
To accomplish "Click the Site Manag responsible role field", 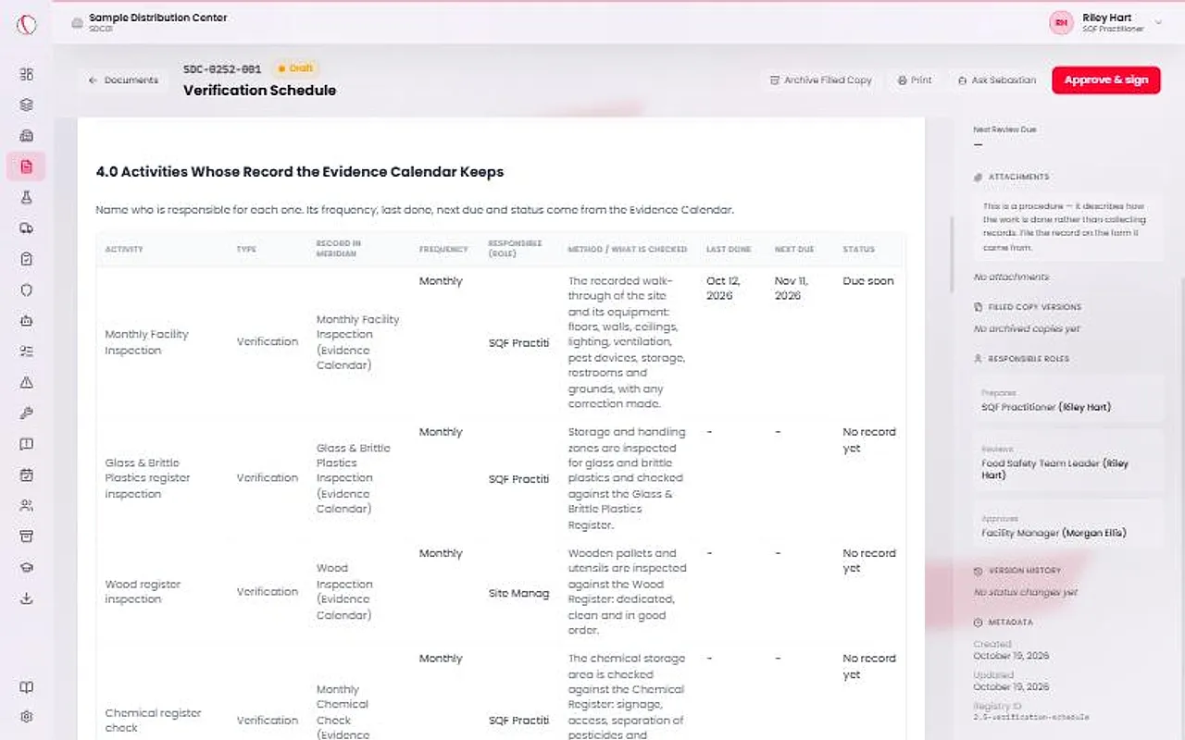I will pos(518,593).
